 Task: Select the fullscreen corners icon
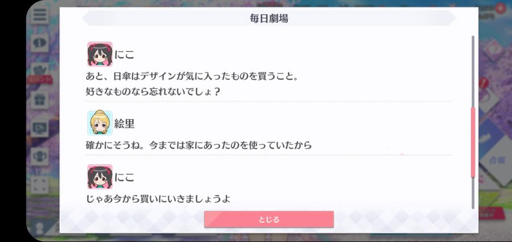click(40, 184)
